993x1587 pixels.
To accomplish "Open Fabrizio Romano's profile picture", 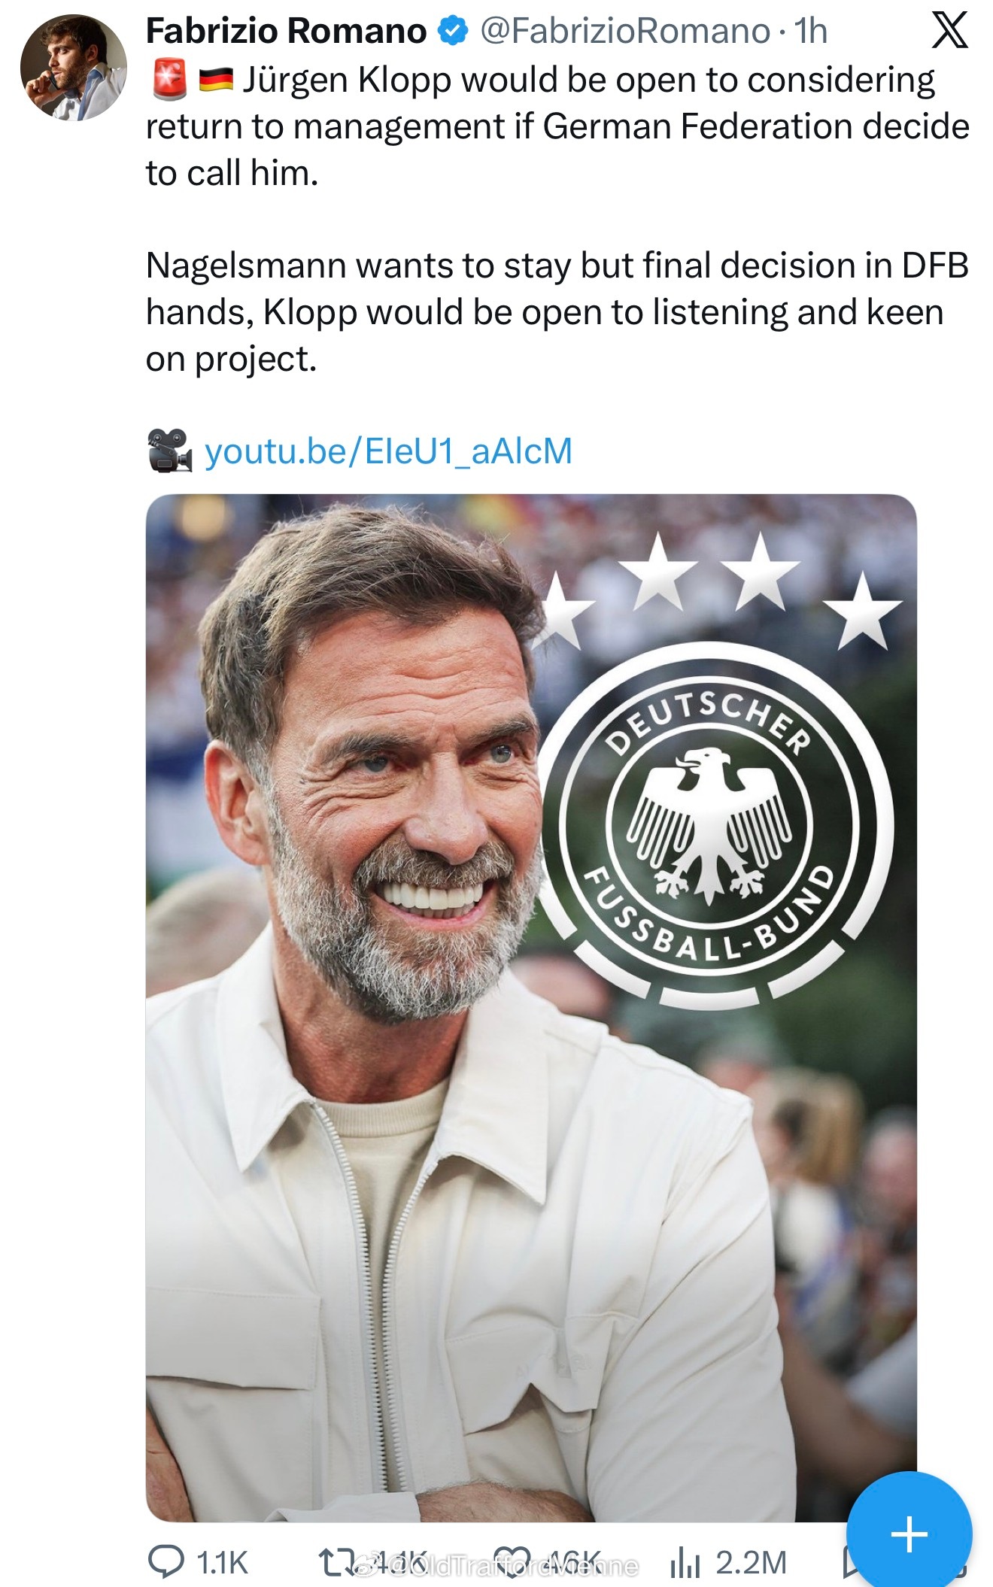I will [73, 68].
